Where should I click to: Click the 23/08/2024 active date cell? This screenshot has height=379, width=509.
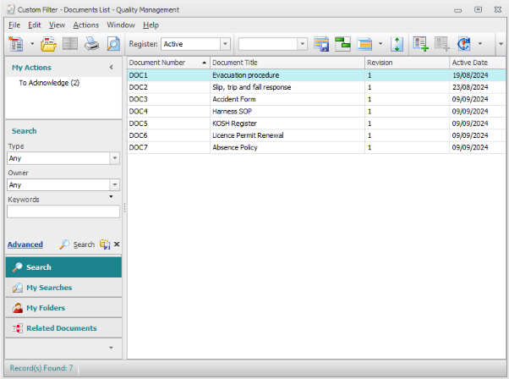[478, 87]
